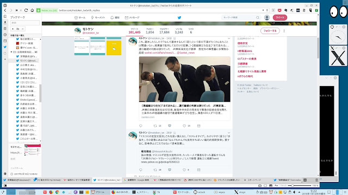Click the Follow button on profile
Viewport: 348px width, 195px height.
point(270,31)
